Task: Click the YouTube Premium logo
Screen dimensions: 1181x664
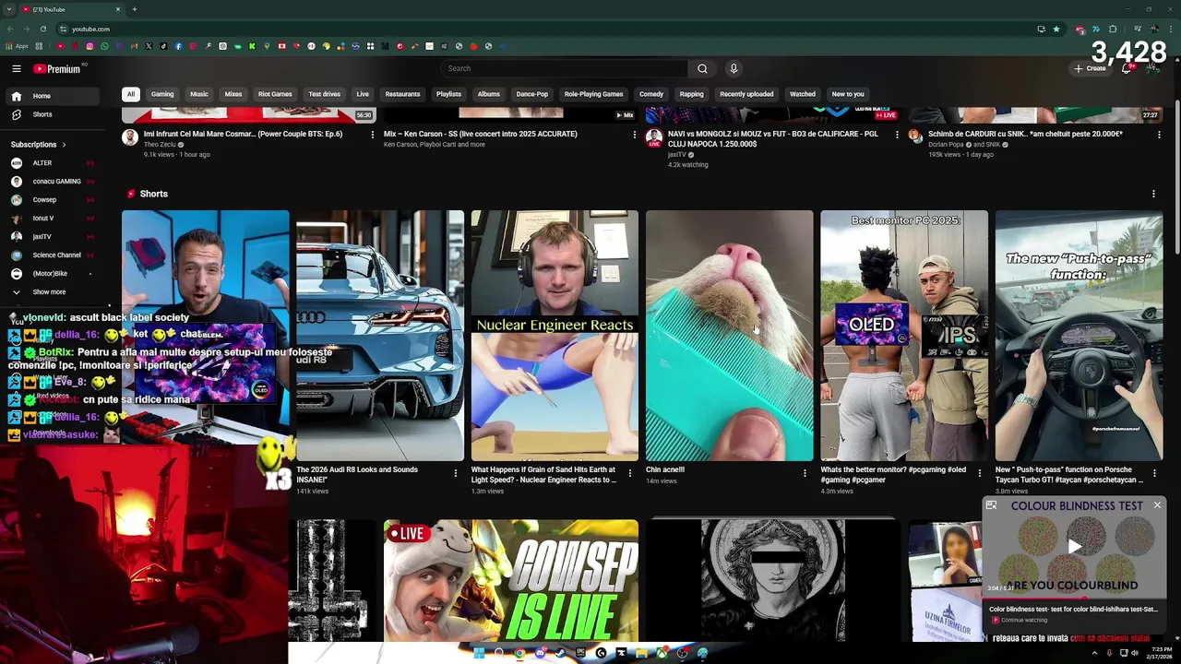Action: click(x=57, y=68)
